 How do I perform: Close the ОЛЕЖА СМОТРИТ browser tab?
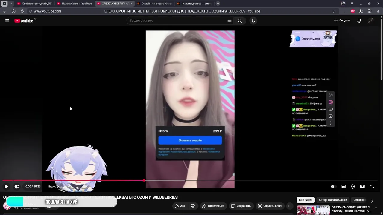coord(131,4)
